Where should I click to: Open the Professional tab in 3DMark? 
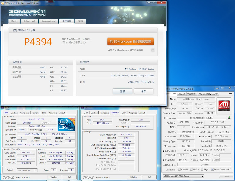[48, 21]
